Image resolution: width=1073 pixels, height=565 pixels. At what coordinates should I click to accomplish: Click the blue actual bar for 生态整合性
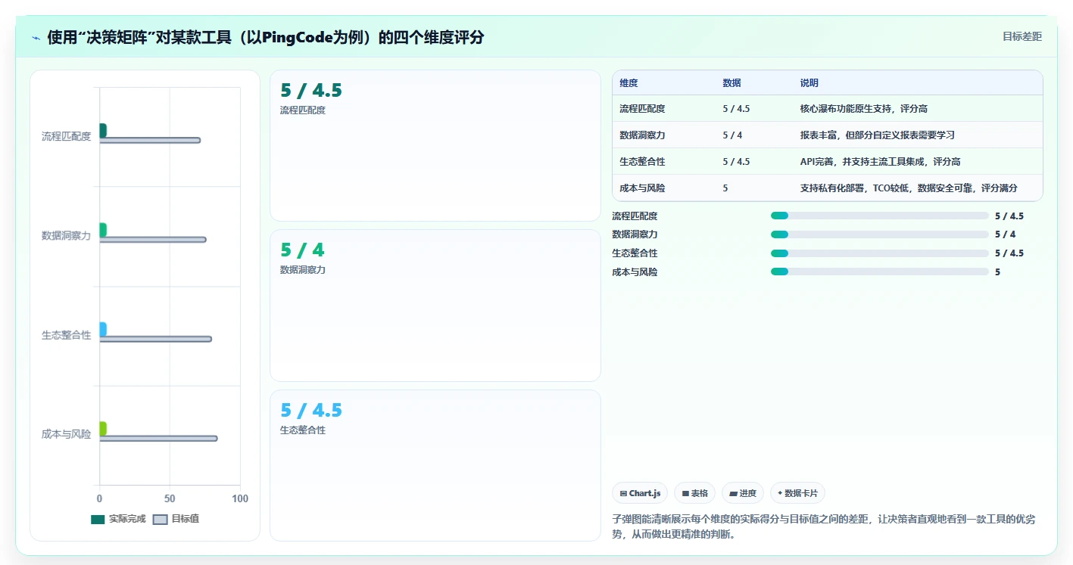point(103,329)
